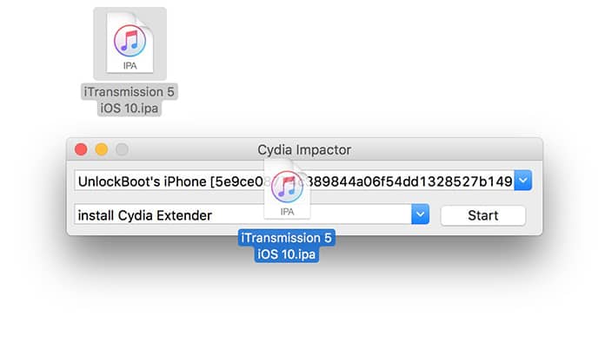Open the install Cydia Extender dropdown arrow
This screenshot has width=605, height=349.
point(420,214)
